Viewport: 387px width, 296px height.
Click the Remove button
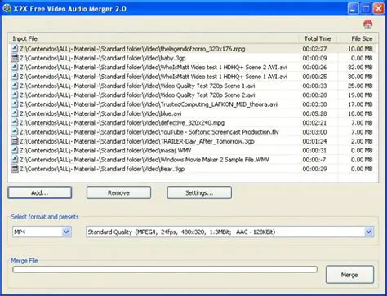pyautogui.click(x=118, y=192)
